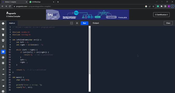Open the Python compiler sidebar icon
The height and width of the screenshot is (93, 175).
(3, 24)
